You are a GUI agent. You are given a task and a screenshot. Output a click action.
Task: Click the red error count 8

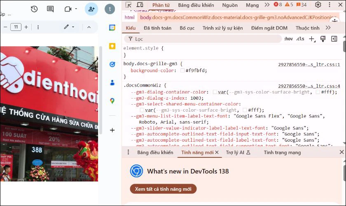point(278,5)
